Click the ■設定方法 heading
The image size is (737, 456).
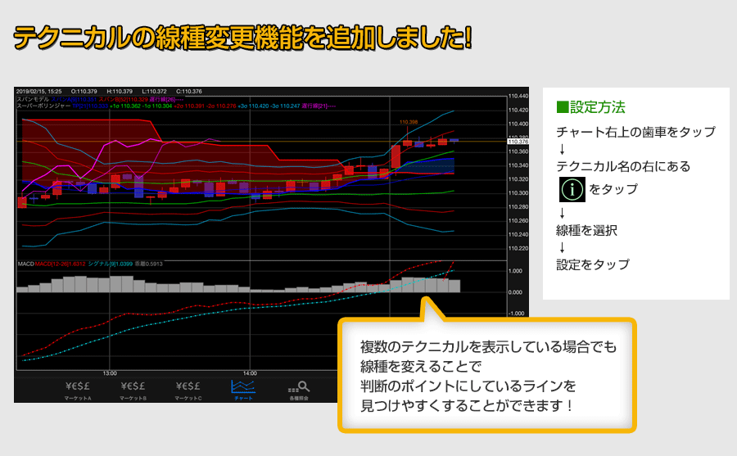pyautogui.click(x=590, y=107)
